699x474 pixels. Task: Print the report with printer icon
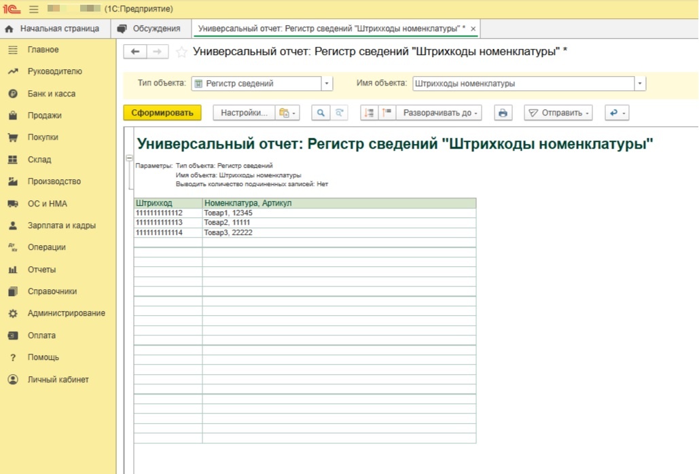(x=503, y=113)
